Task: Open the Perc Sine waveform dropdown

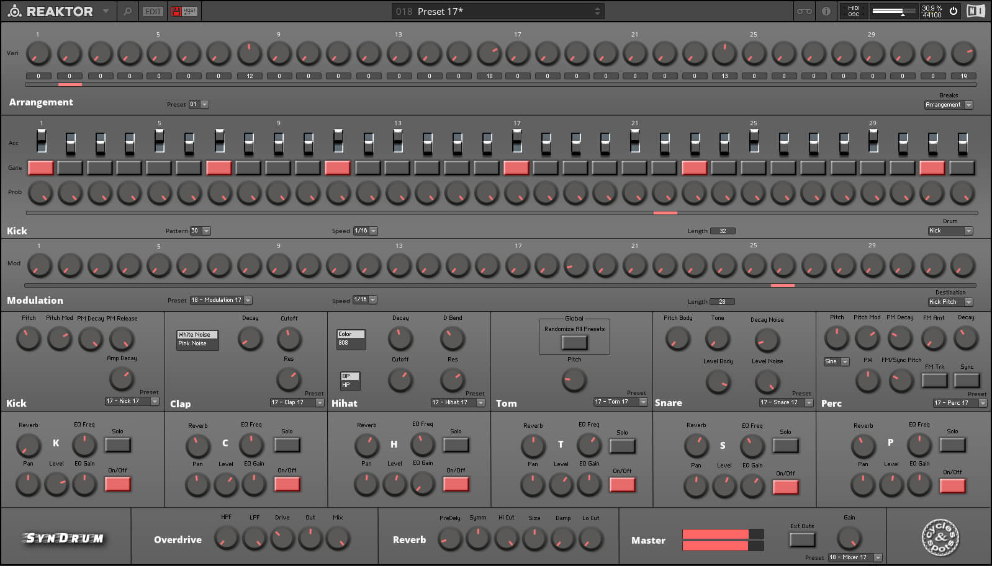Action: click(x=836, y=361)
